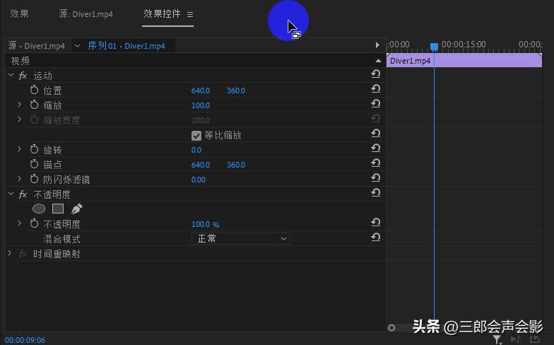The image size is (554, 345).
Task: Collapse the 运动 effect group
Action: click(11, 75)
